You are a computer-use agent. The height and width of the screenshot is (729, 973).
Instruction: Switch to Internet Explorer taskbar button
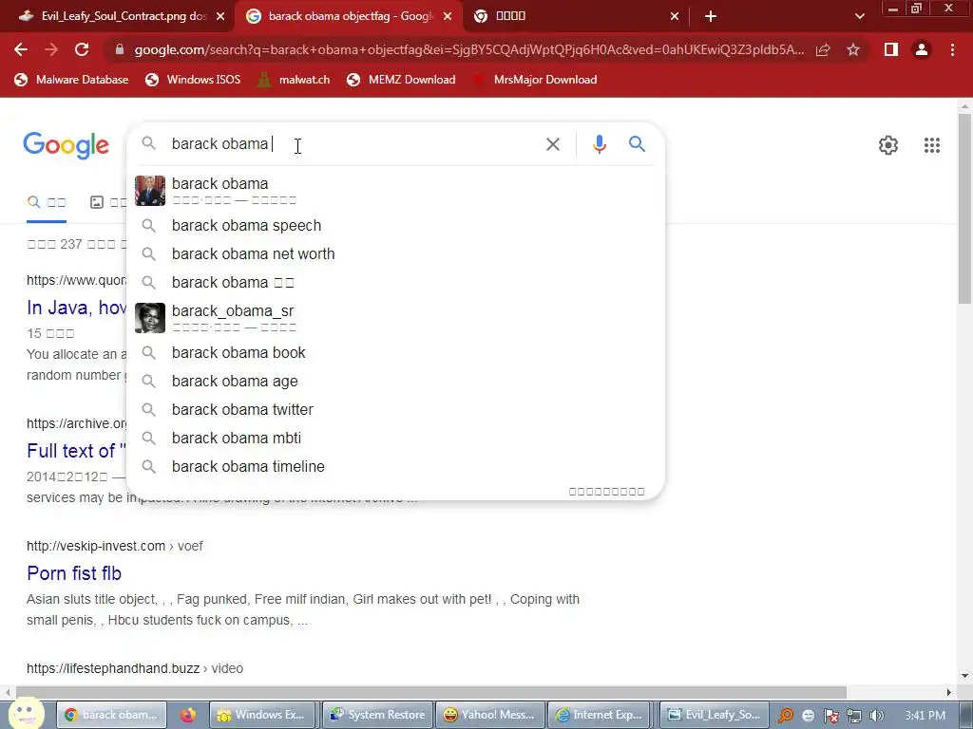600,715
